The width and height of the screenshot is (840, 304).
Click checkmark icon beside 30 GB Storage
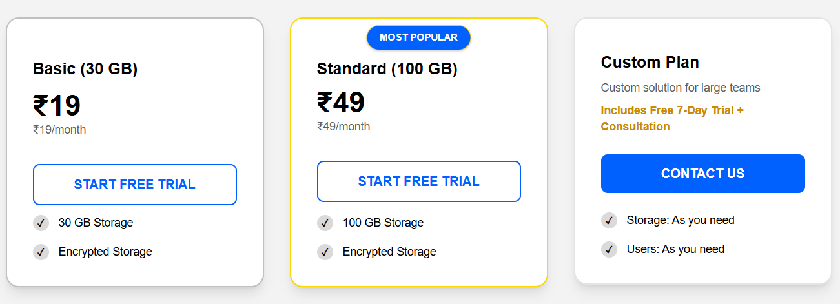pos(41,223)
